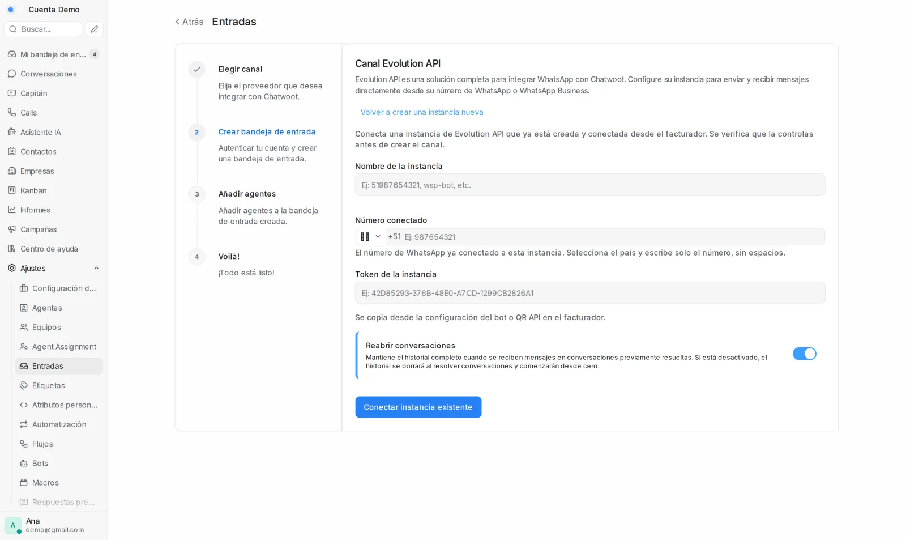Click the Conversaciones chat bubble icon

coord(12,74)
